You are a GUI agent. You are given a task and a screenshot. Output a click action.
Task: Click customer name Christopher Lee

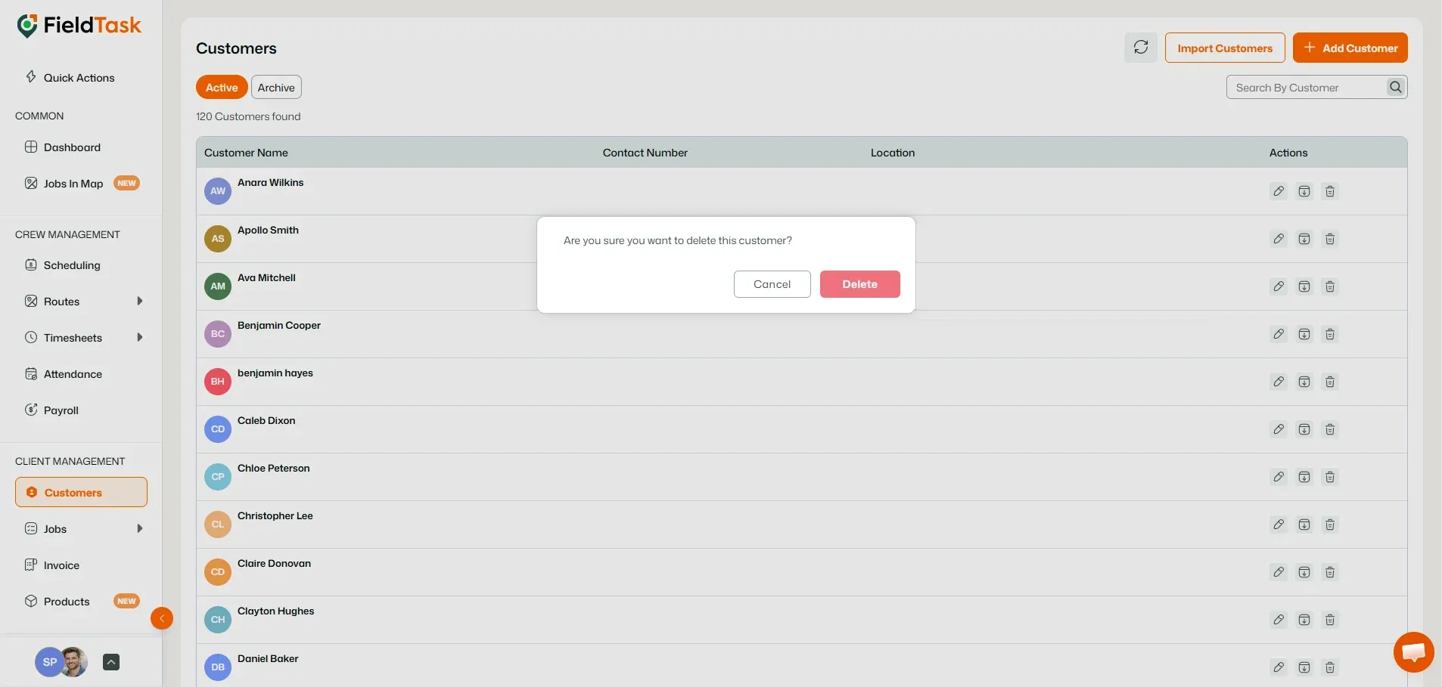click(275, 516)
